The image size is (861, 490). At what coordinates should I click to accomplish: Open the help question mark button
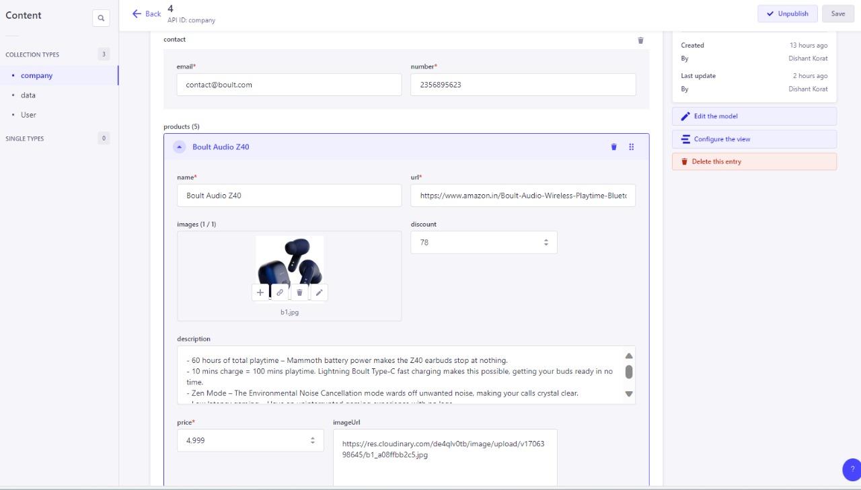click(x=852, y=469)
